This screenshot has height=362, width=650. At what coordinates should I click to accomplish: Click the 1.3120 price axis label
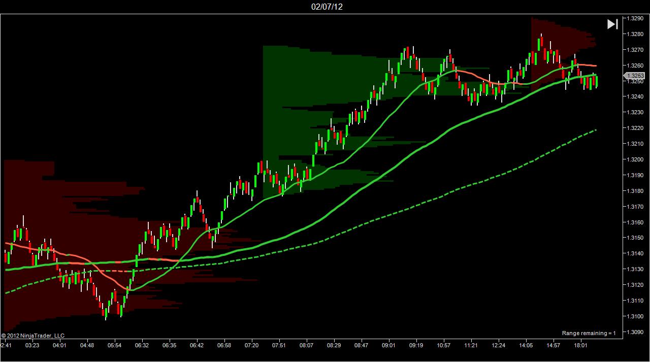click(635, 285)
